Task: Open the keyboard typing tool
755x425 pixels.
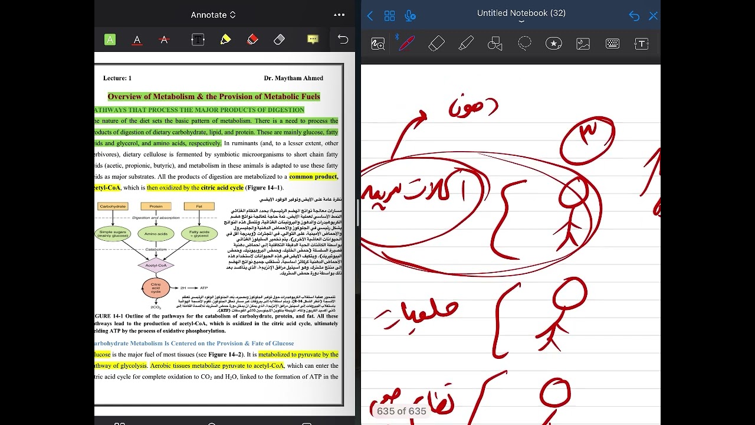Action: tap(612, 43)
